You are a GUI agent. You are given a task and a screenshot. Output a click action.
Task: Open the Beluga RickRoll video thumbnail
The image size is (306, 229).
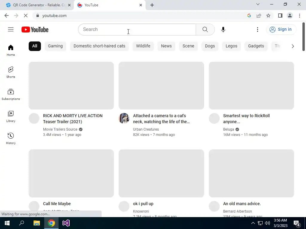tap(251, 86)
